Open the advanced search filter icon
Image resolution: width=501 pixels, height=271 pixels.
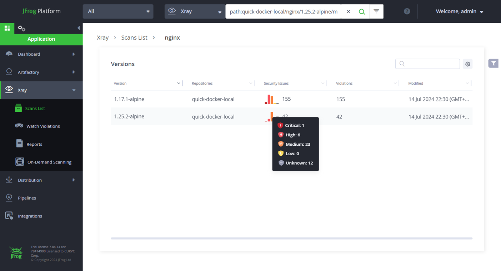coord(376,11)
